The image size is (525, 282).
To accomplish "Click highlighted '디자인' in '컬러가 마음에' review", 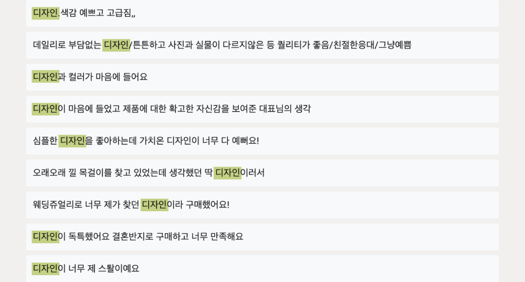I will (46, 77).
